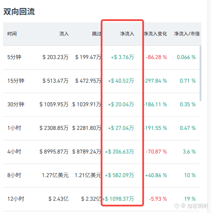Click the value $ 8789.24万
Screen dimensions: 211x213
87,151
